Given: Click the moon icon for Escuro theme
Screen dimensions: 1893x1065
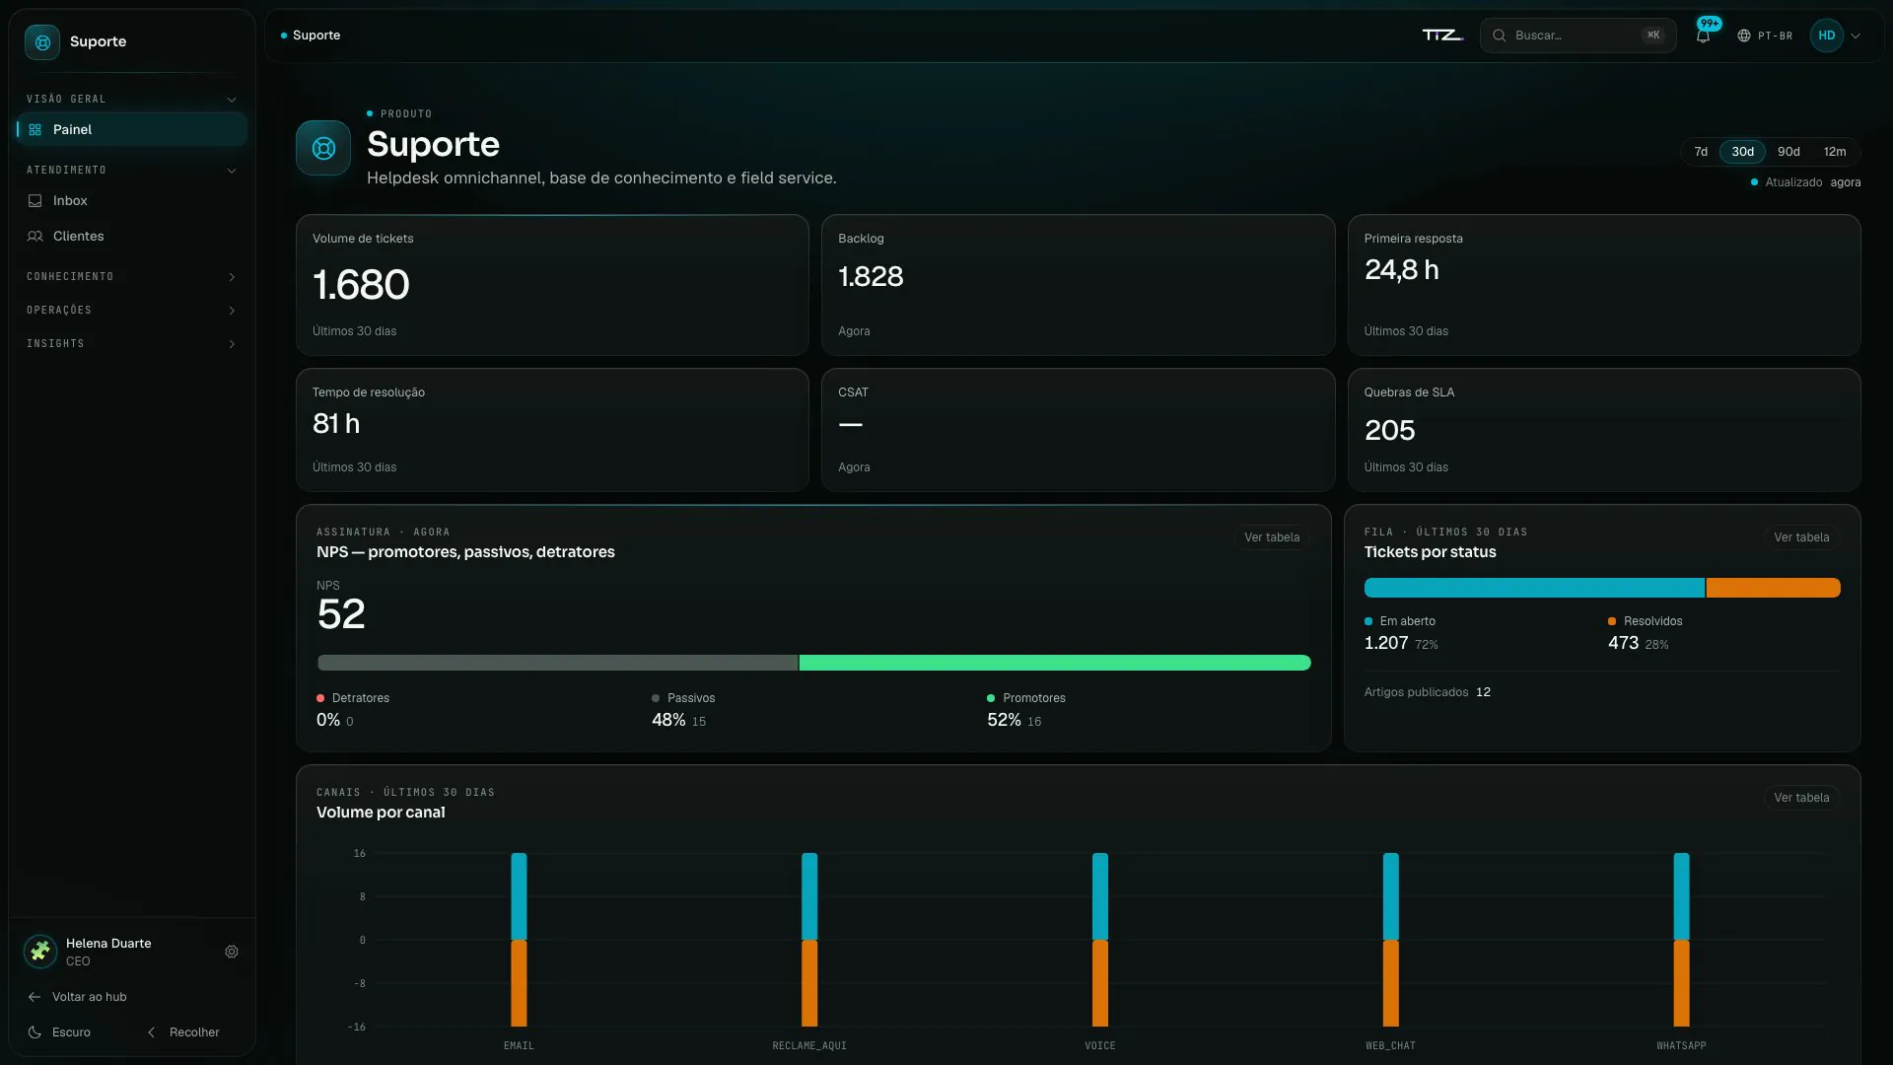Looking at the screenshot, I should coord(35,1032).
